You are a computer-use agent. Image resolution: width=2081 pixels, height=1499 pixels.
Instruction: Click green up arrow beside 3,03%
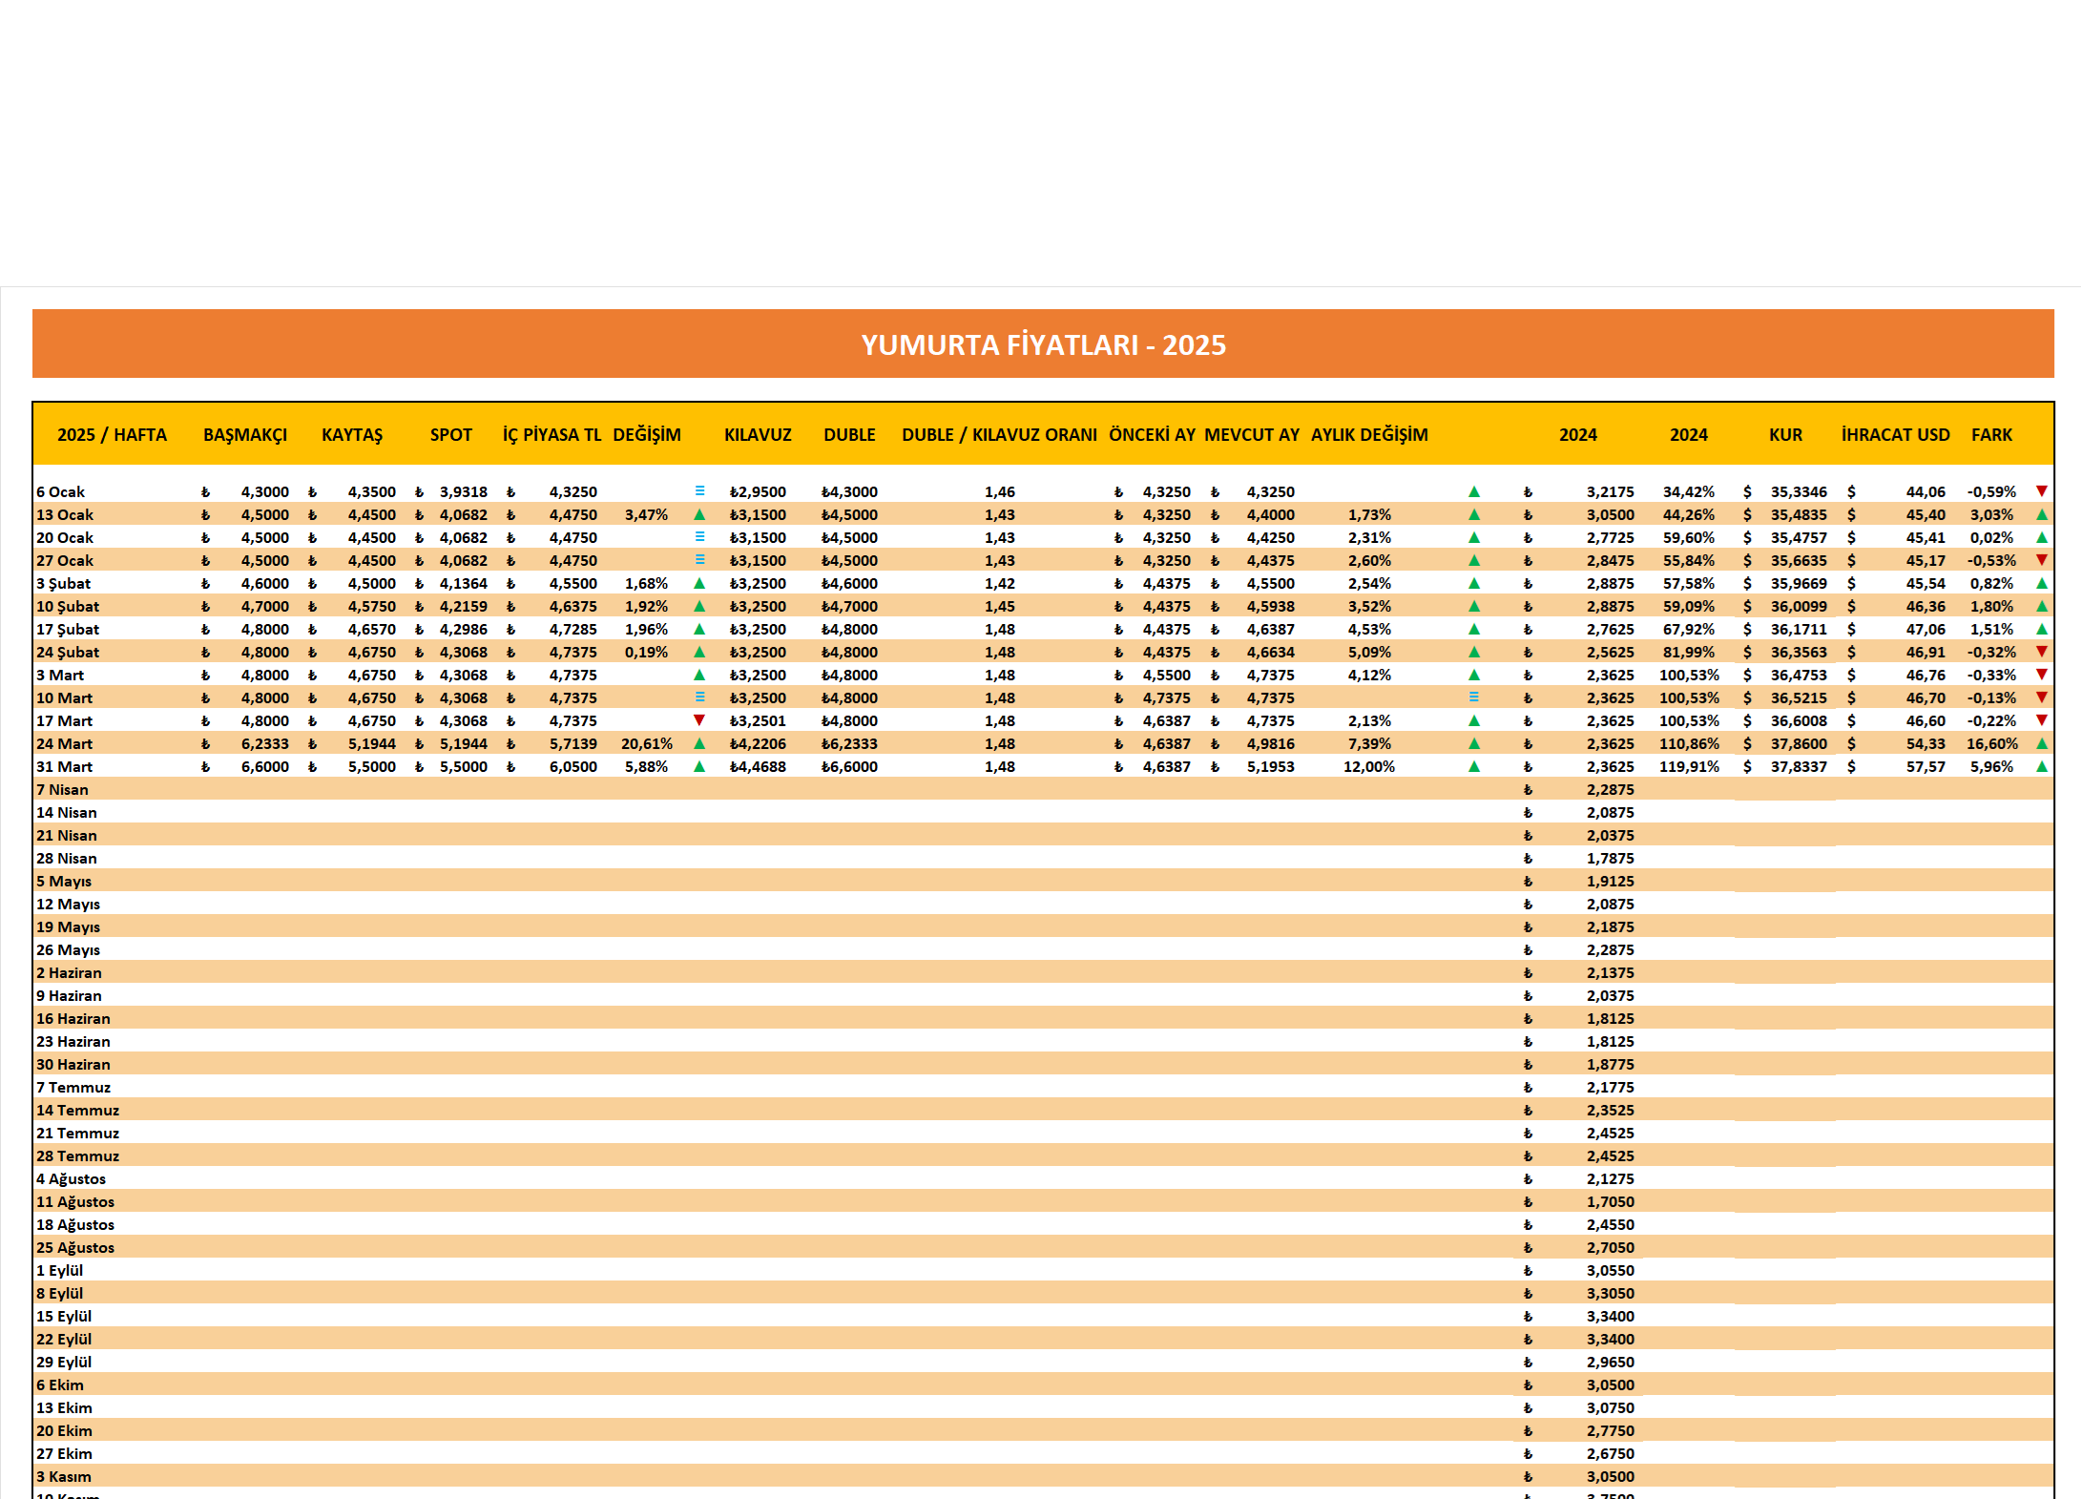coord(2041,514)
